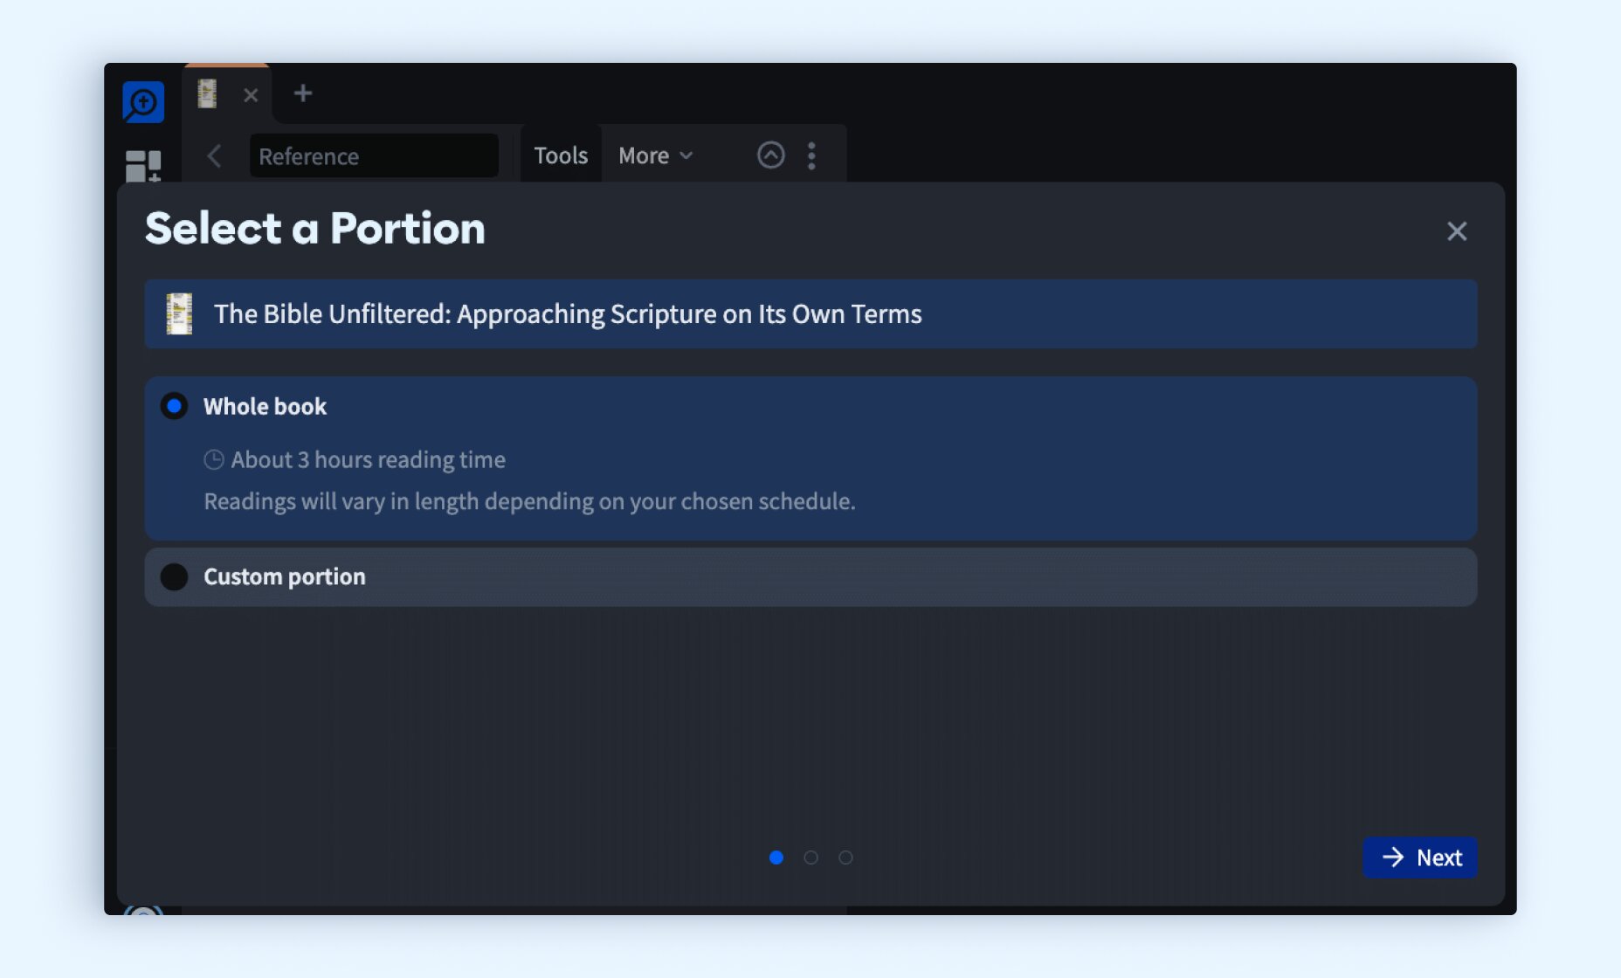Close the open book tab
This screenshot has height=978, width=1621.
(x=251, y=94)
